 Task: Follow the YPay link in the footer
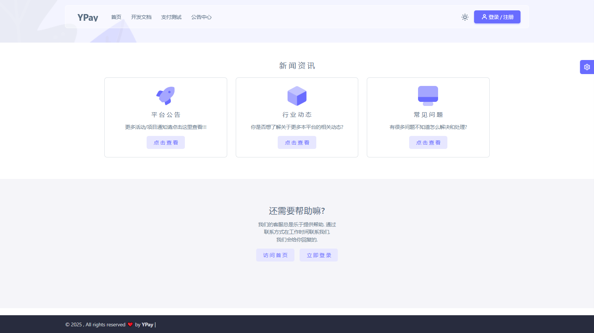tap(147, 324)
